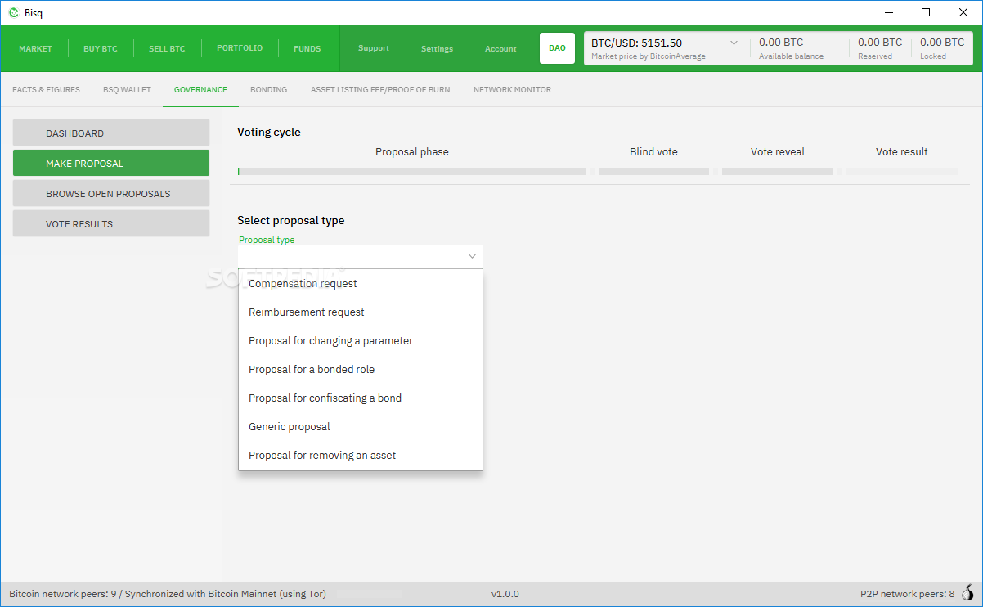Open BROWSE OPEN PROPOSALS
This screenshot has width=983, height=607.
click(111, 194)
